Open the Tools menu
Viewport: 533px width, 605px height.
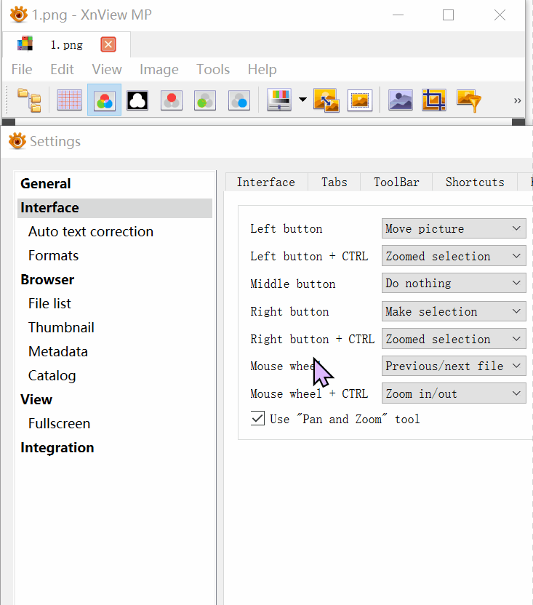(x=213, y=70)
